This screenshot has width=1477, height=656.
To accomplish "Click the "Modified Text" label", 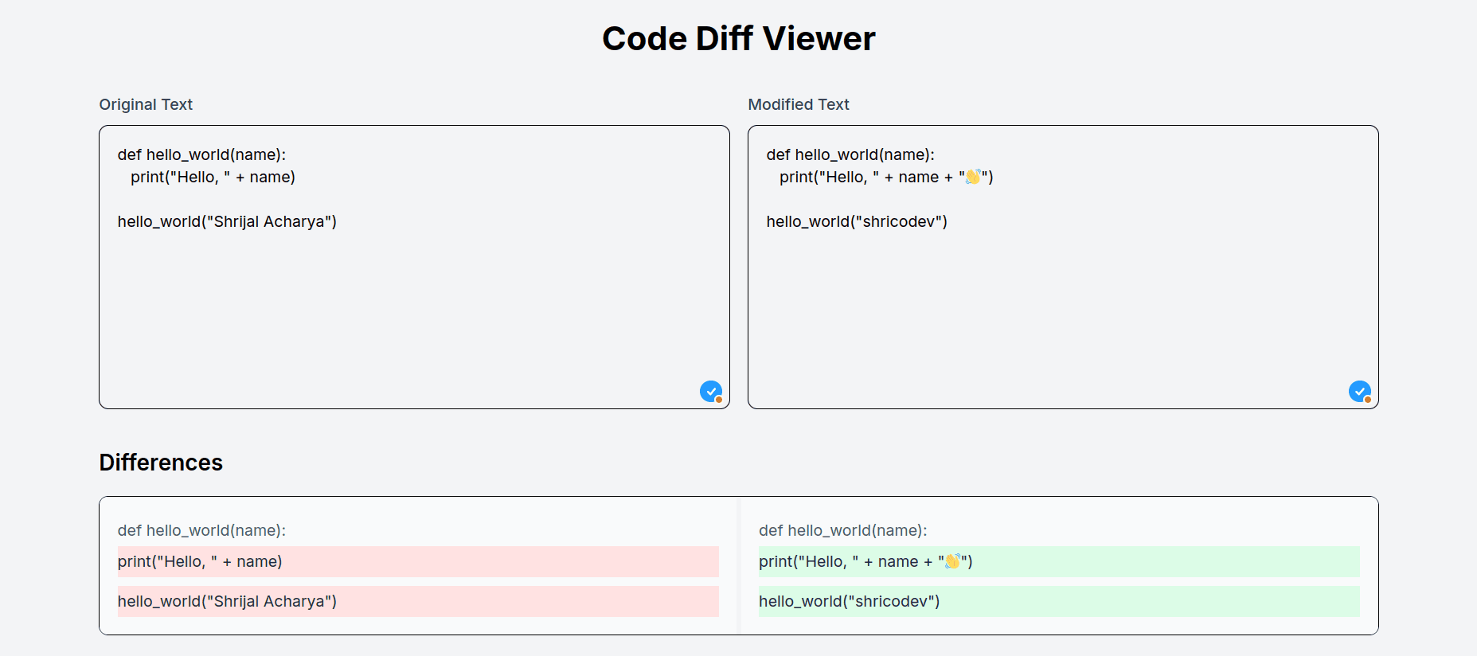I will click(x=799, y=104).
